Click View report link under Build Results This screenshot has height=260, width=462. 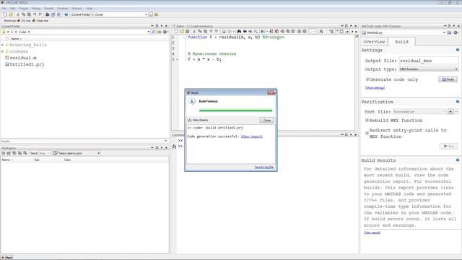pos(372,233)
